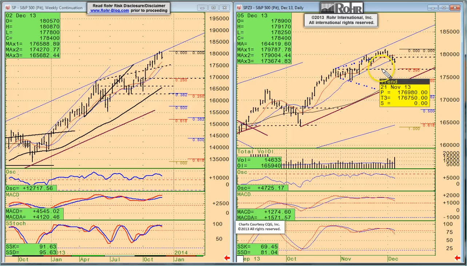Minimize the SPZ3 daily chart window
This screenshot has width=467, height=266.
[x=433, y=8]
